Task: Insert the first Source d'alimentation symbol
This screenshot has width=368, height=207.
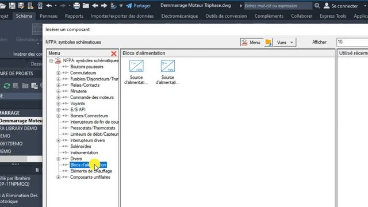Action: click(136, 72)
